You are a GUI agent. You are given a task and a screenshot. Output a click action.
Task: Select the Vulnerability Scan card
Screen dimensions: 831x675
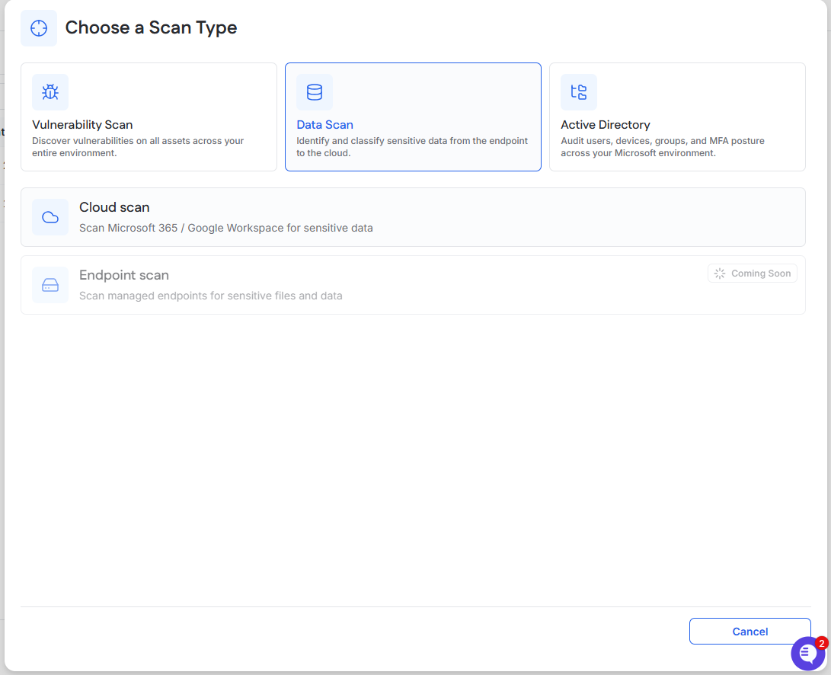(149, 117)
